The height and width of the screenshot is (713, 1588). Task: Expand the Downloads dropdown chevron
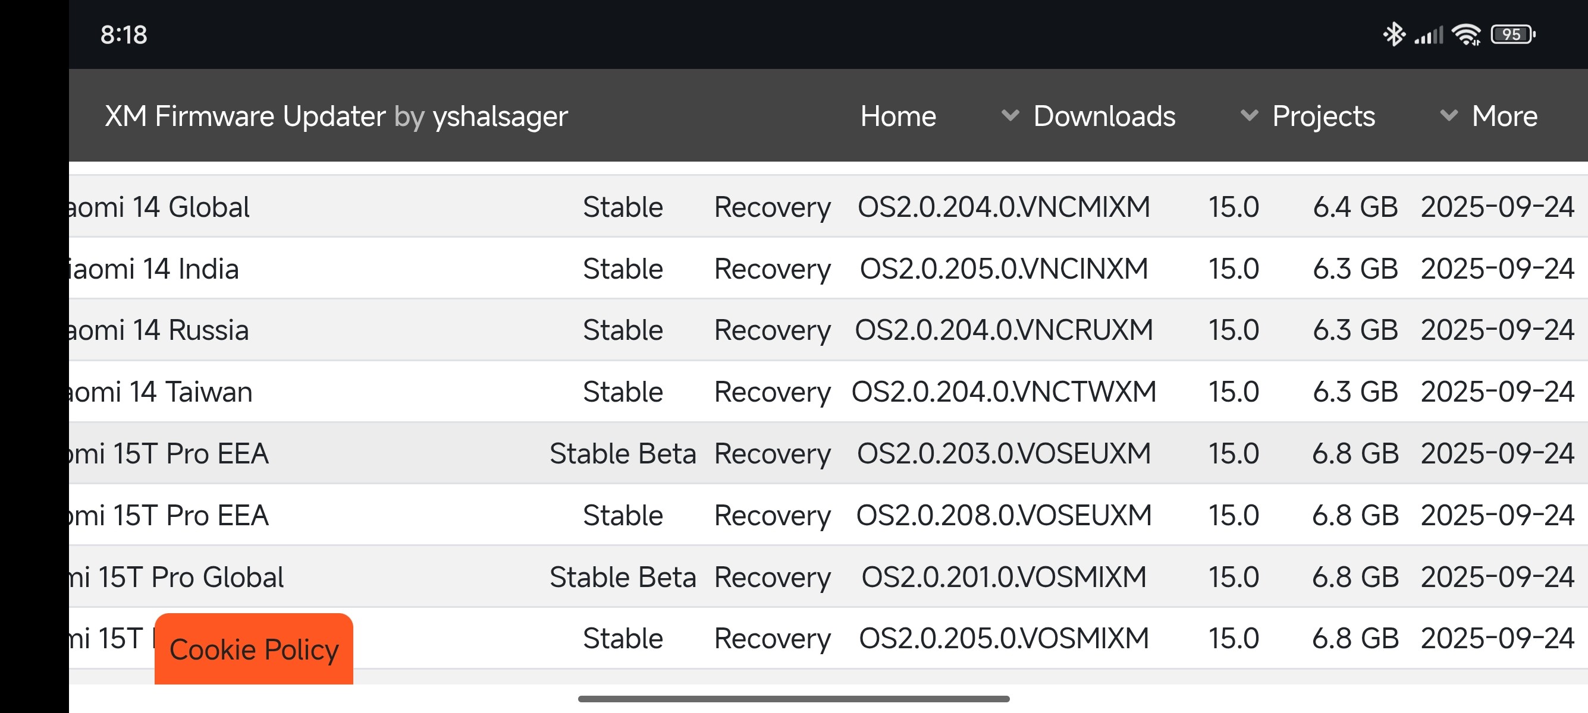click(1010, 115)
